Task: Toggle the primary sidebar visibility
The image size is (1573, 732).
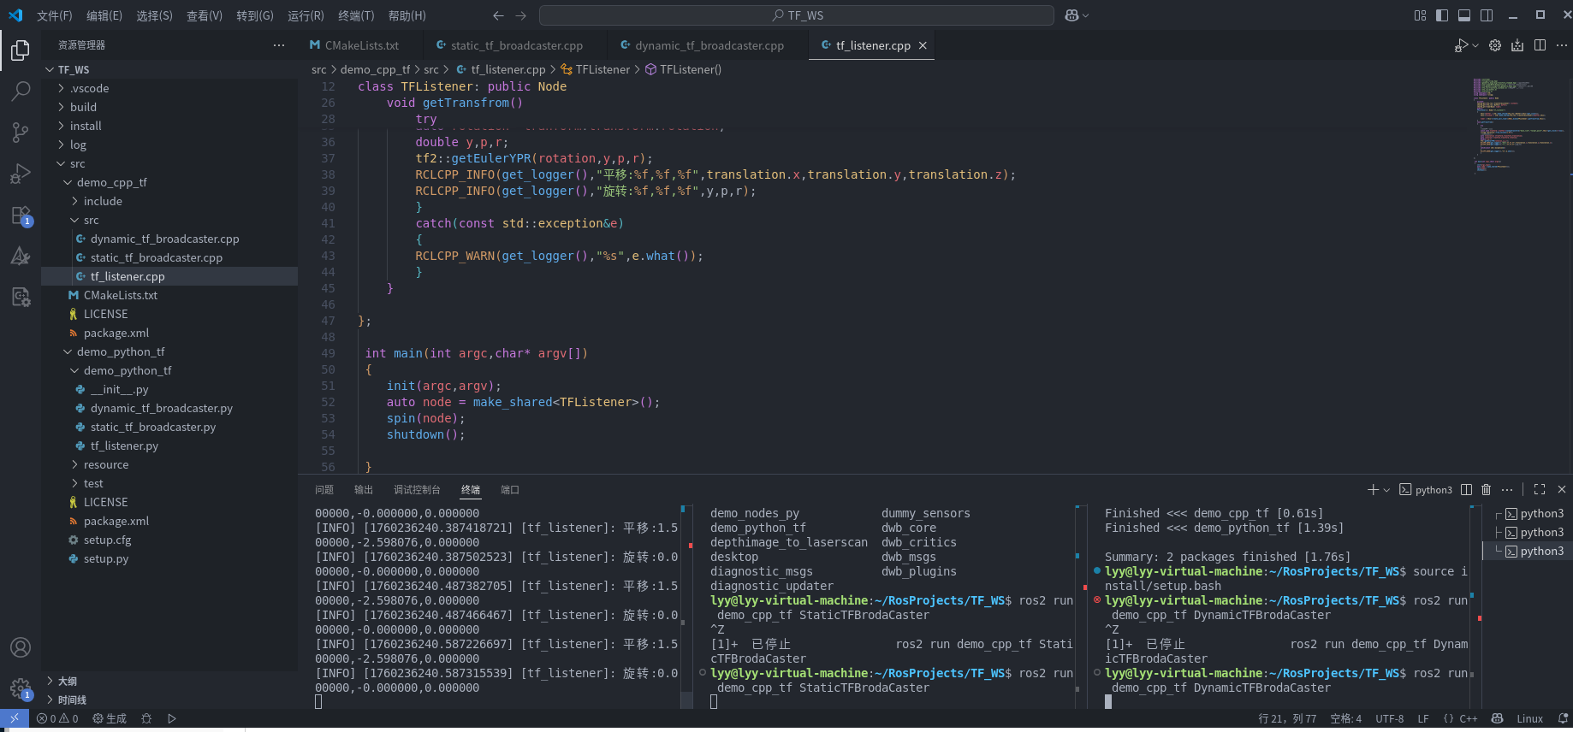Action: [1442, 15]
